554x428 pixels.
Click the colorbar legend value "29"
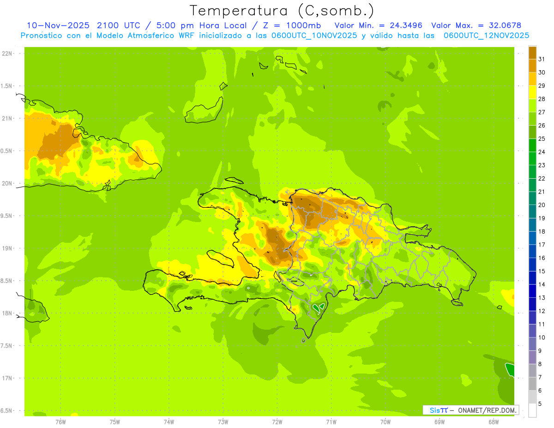(542, 85)
